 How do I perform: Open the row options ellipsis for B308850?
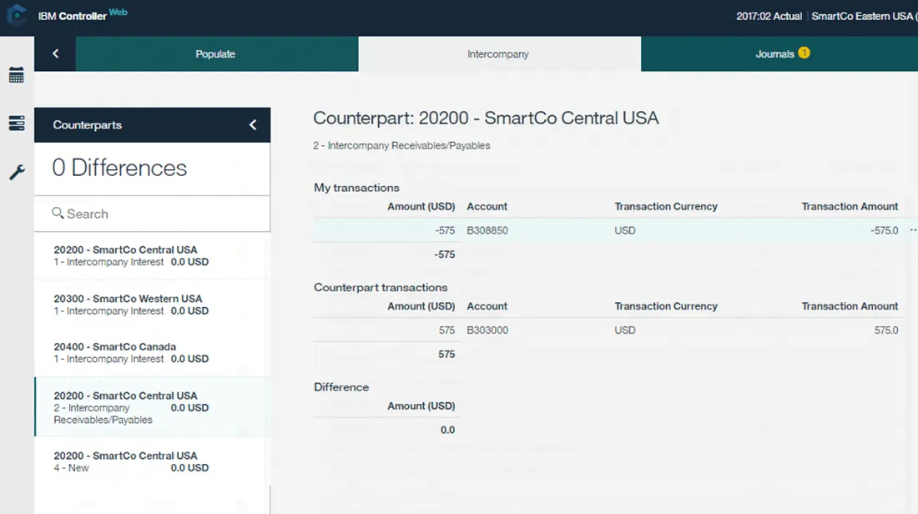tap(913, 230)
